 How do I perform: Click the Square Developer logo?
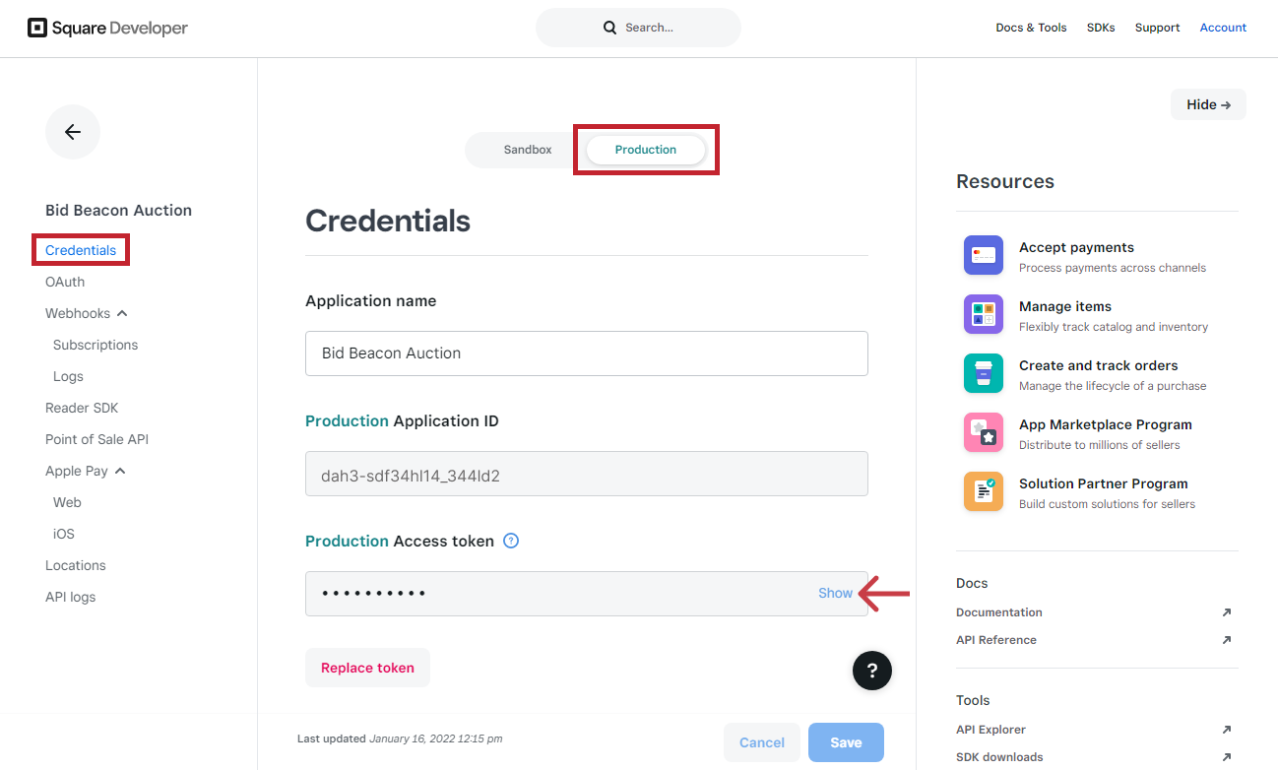pyautogui.click(x=107, y=28)
